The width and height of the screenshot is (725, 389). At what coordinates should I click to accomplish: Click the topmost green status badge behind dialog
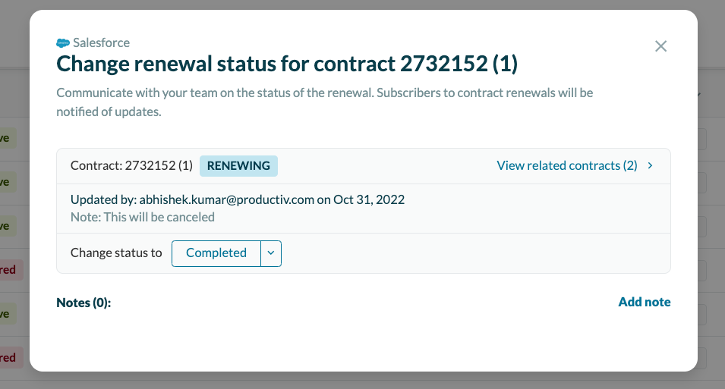pyautogui.click(x=7, y=139)
